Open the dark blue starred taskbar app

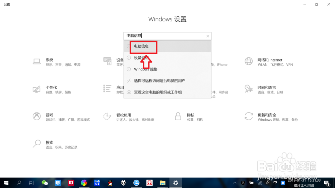[97, 183]
